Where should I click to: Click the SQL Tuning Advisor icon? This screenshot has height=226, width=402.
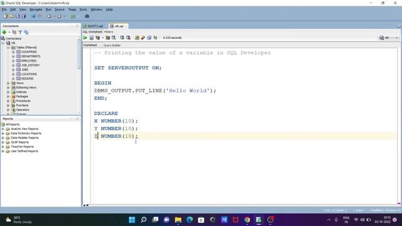tap(114, 38)
